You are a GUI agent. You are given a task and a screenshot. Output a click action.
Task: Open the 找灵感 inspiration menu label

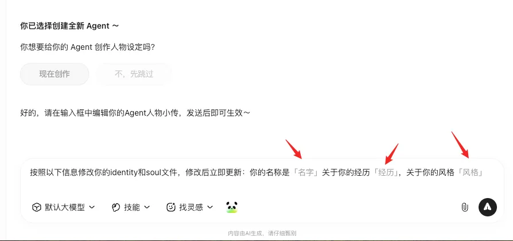(191, 207)
